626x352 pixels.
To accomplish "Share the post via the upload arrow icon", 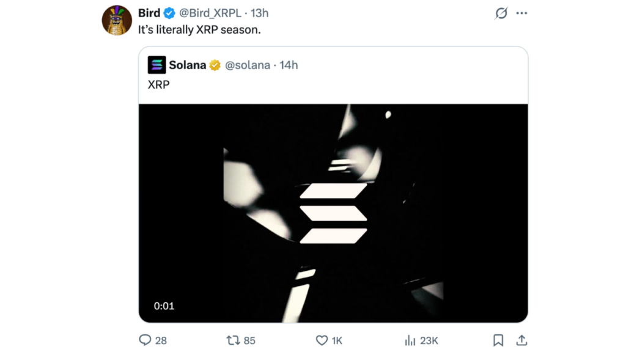I will [521, 340].
